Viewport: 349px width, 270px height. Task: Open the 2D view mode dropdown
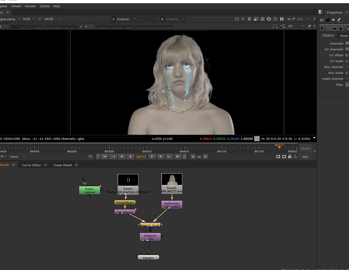click(x=296, y=26)
